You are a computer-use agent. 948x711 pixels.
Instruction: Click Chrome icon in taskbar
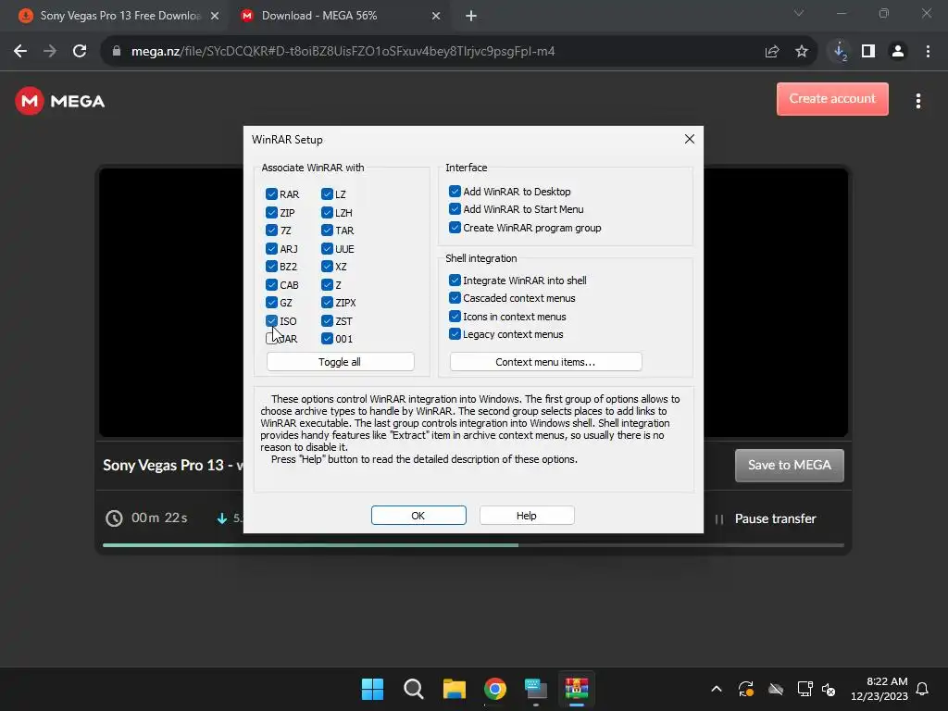pyautogui.click(x=495, y=689)
